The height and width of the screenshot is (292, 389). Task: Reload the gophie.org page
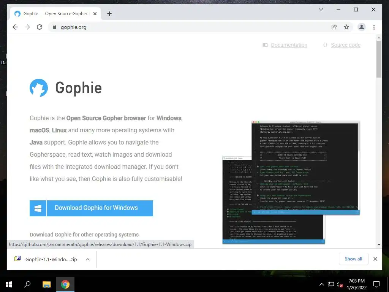pos(40,27)
